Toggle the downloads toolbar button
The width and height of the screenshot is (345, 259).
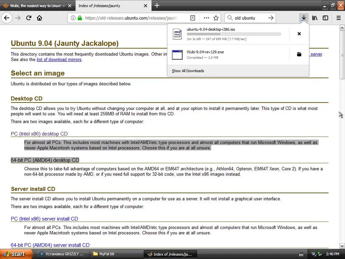pos(304,18)
